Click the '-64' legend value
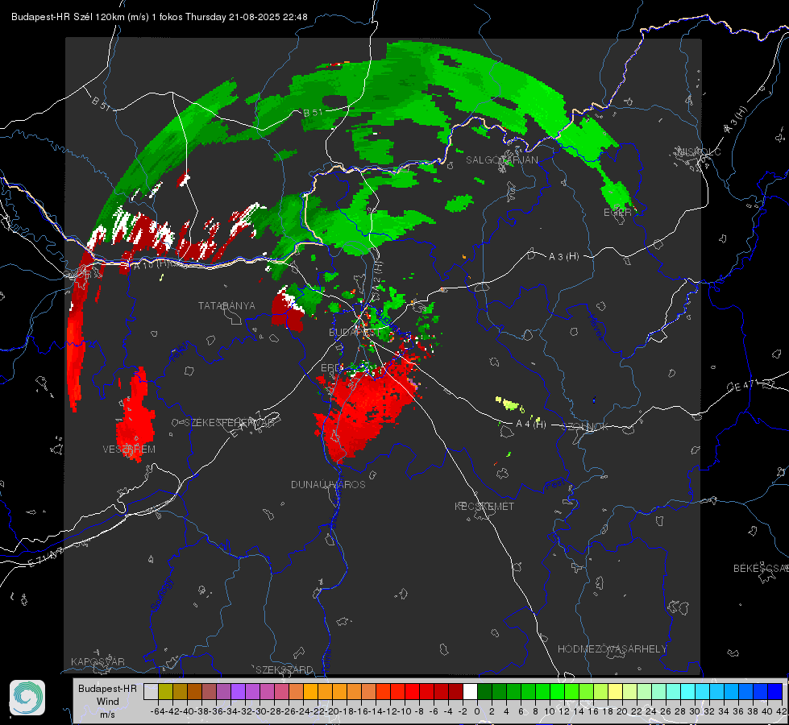 [158, 711]
